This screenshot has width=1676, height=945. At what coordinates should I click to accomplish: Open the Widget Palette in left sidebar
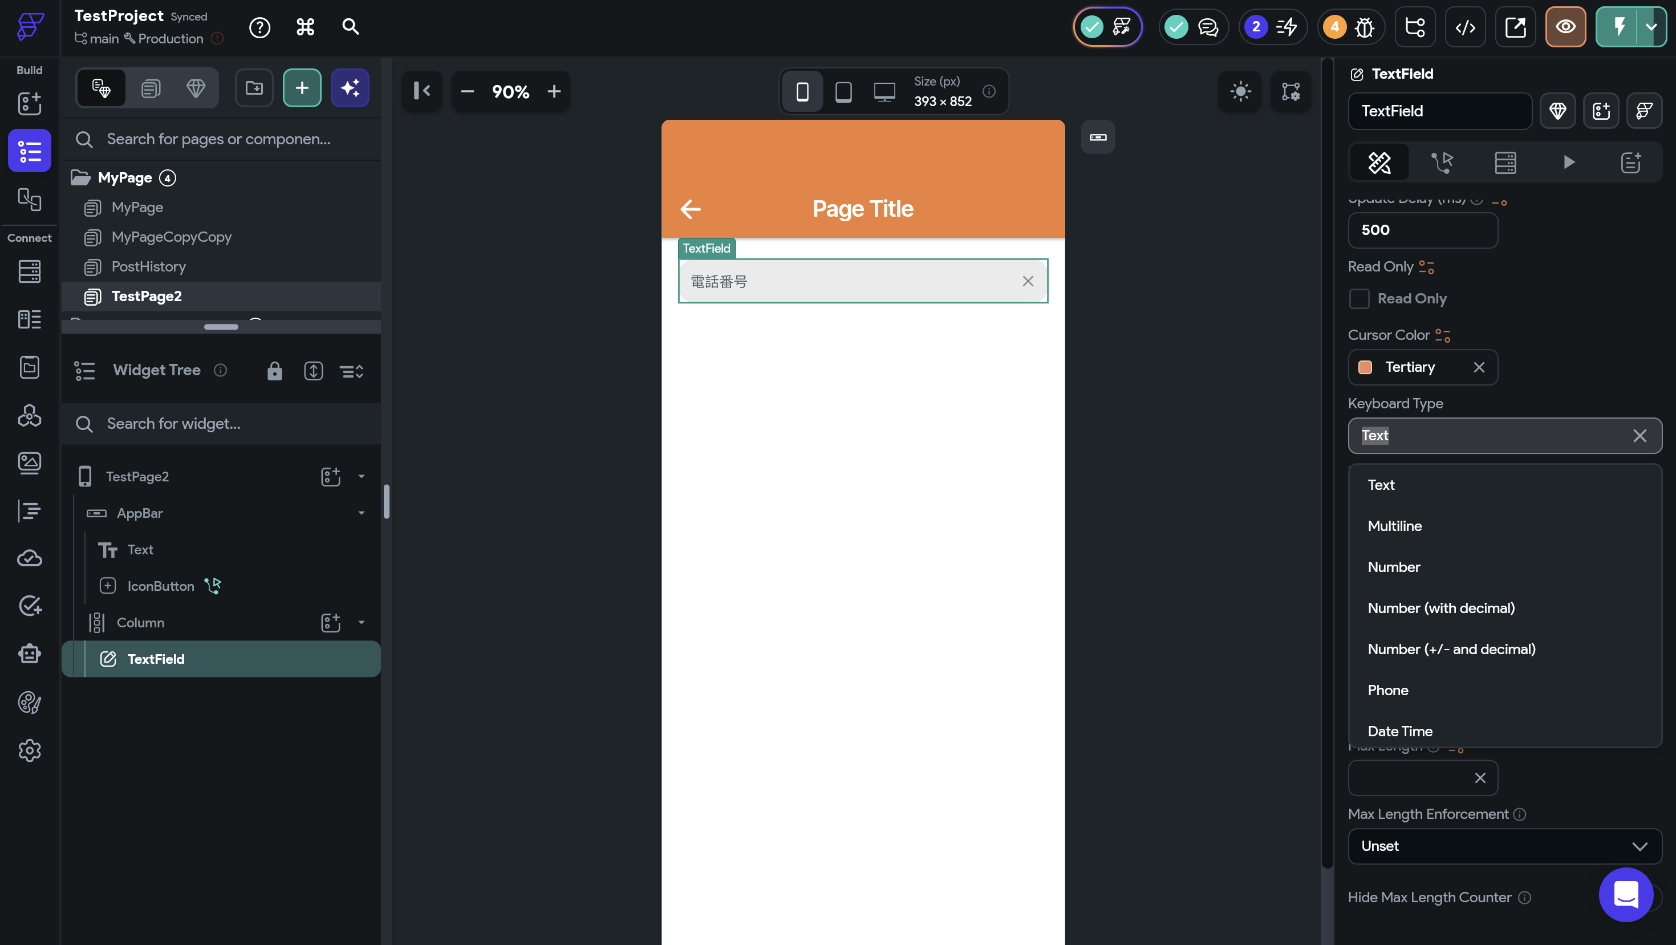29,103
